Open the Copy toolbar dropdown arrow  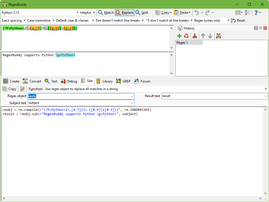point(171,13)
